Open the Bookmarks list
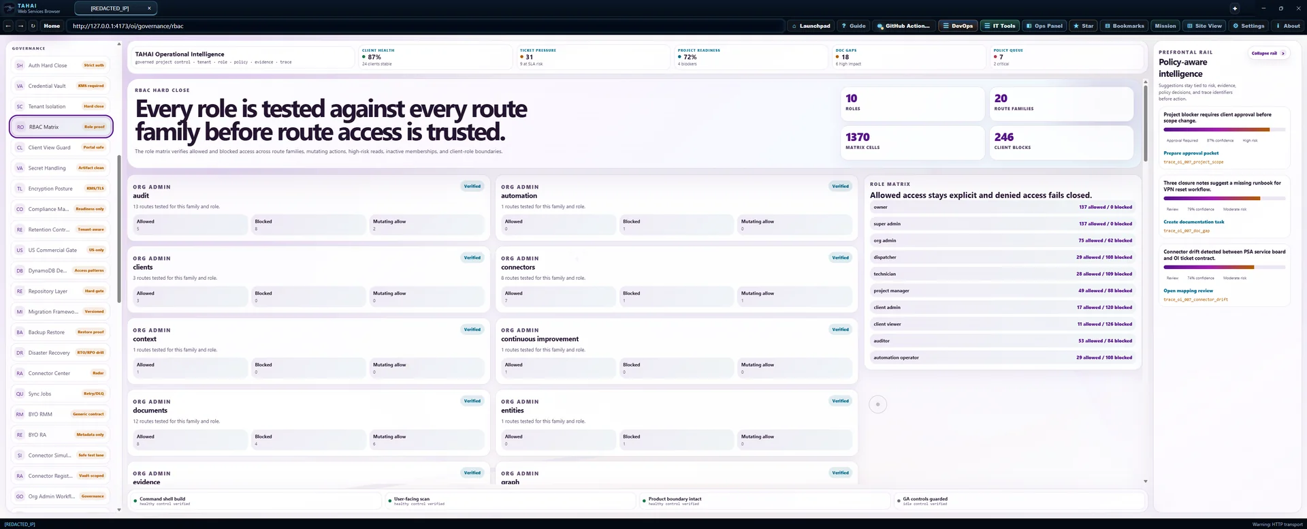The height and width of the screenshot is (529, 1307). [1124, 26]
